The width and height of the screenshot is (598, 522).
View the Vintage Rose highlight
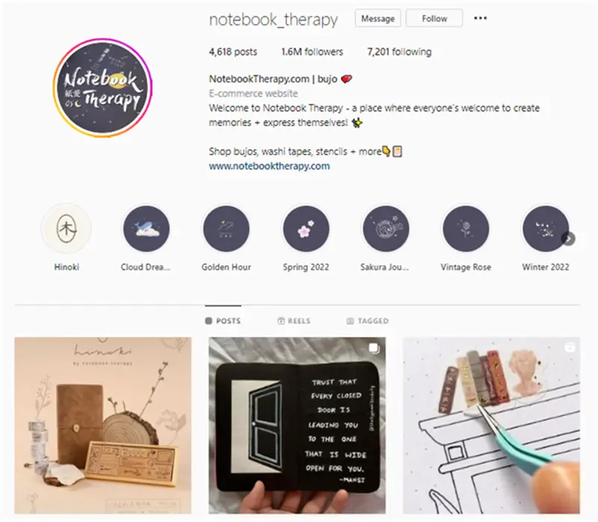click(466, 229)
